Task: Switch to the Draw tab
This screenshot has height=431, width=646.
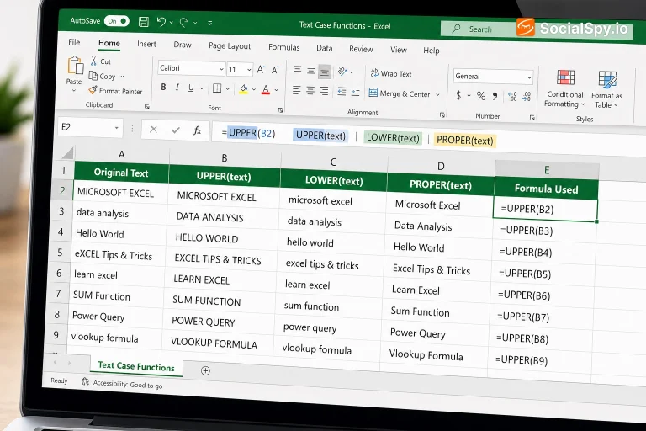Action: tap(183, 45)
